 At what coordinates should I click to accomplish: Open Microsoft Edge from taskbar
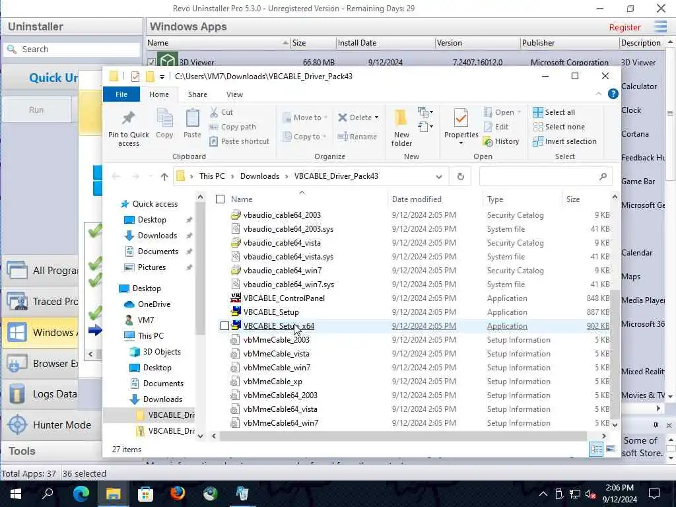(81, 493)
